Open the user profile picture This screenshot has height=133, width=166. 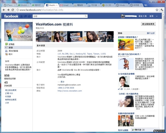123,16
